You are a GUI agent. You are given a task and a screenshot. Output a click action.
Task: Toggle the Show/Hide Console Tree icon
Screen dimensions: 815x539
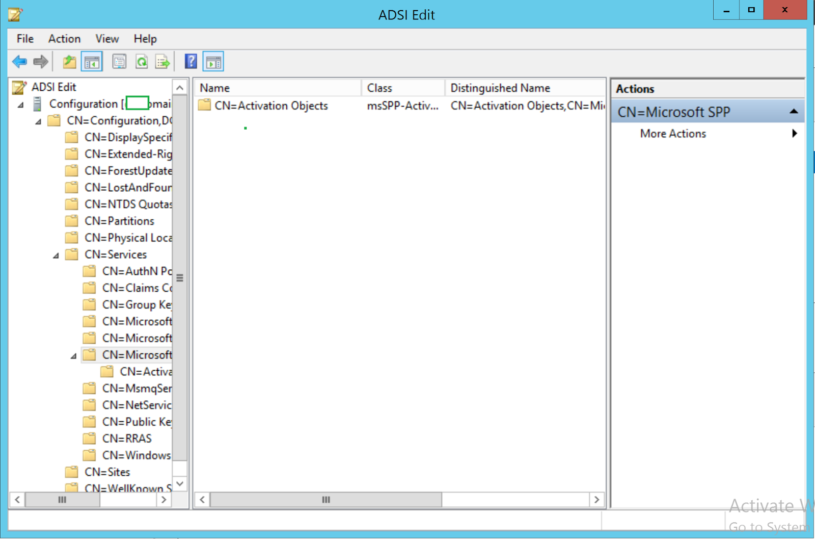click(92, 61)
